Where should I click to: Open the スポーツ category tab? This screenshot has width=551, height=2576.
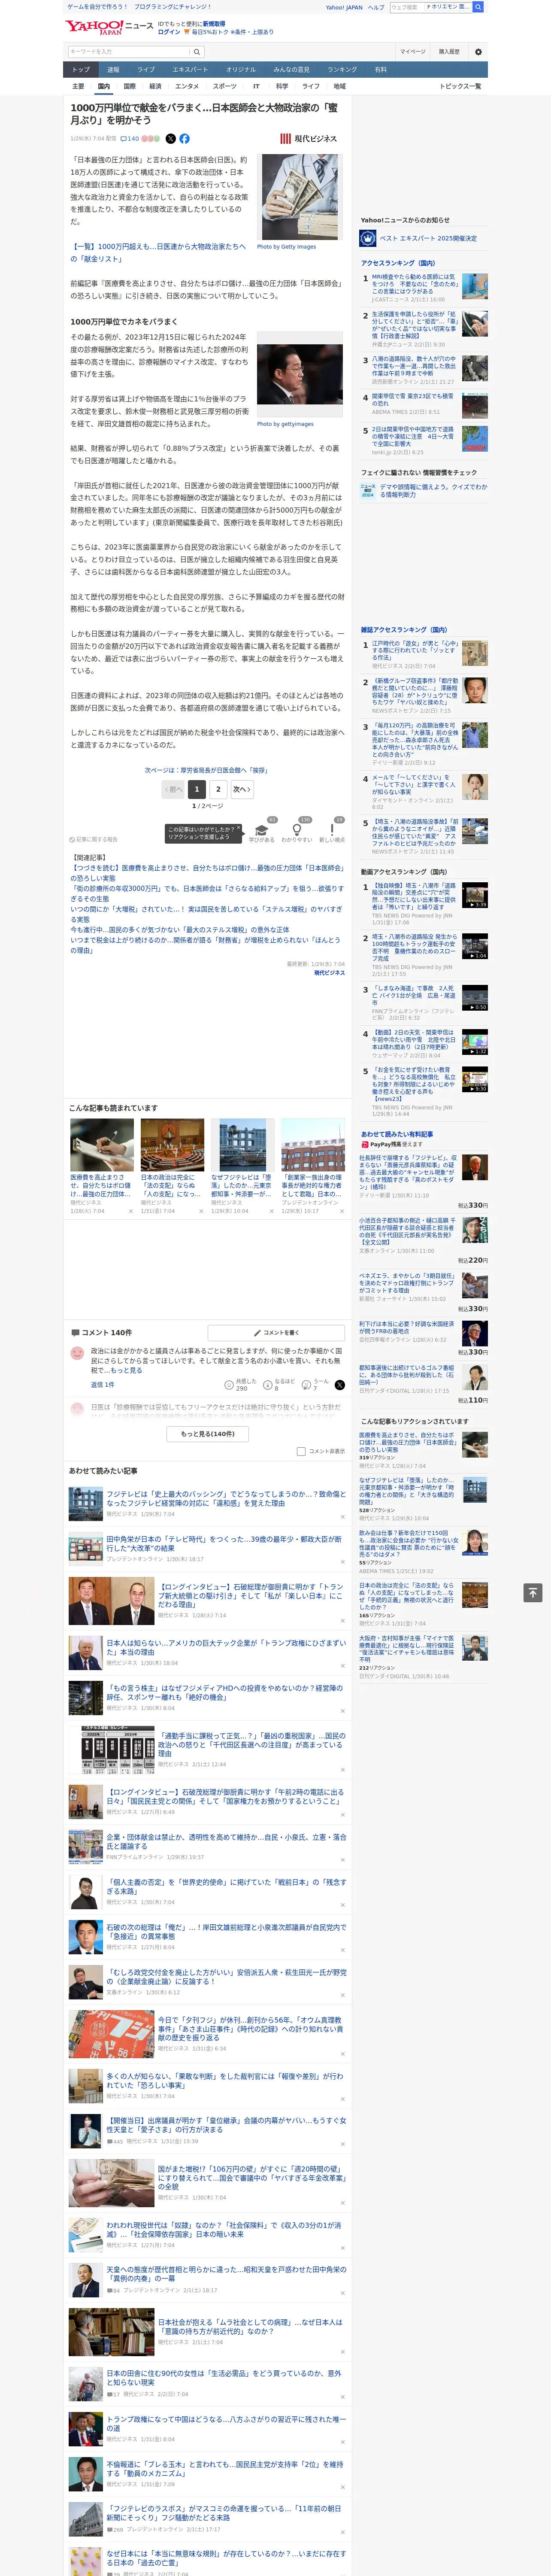(225, 86)
